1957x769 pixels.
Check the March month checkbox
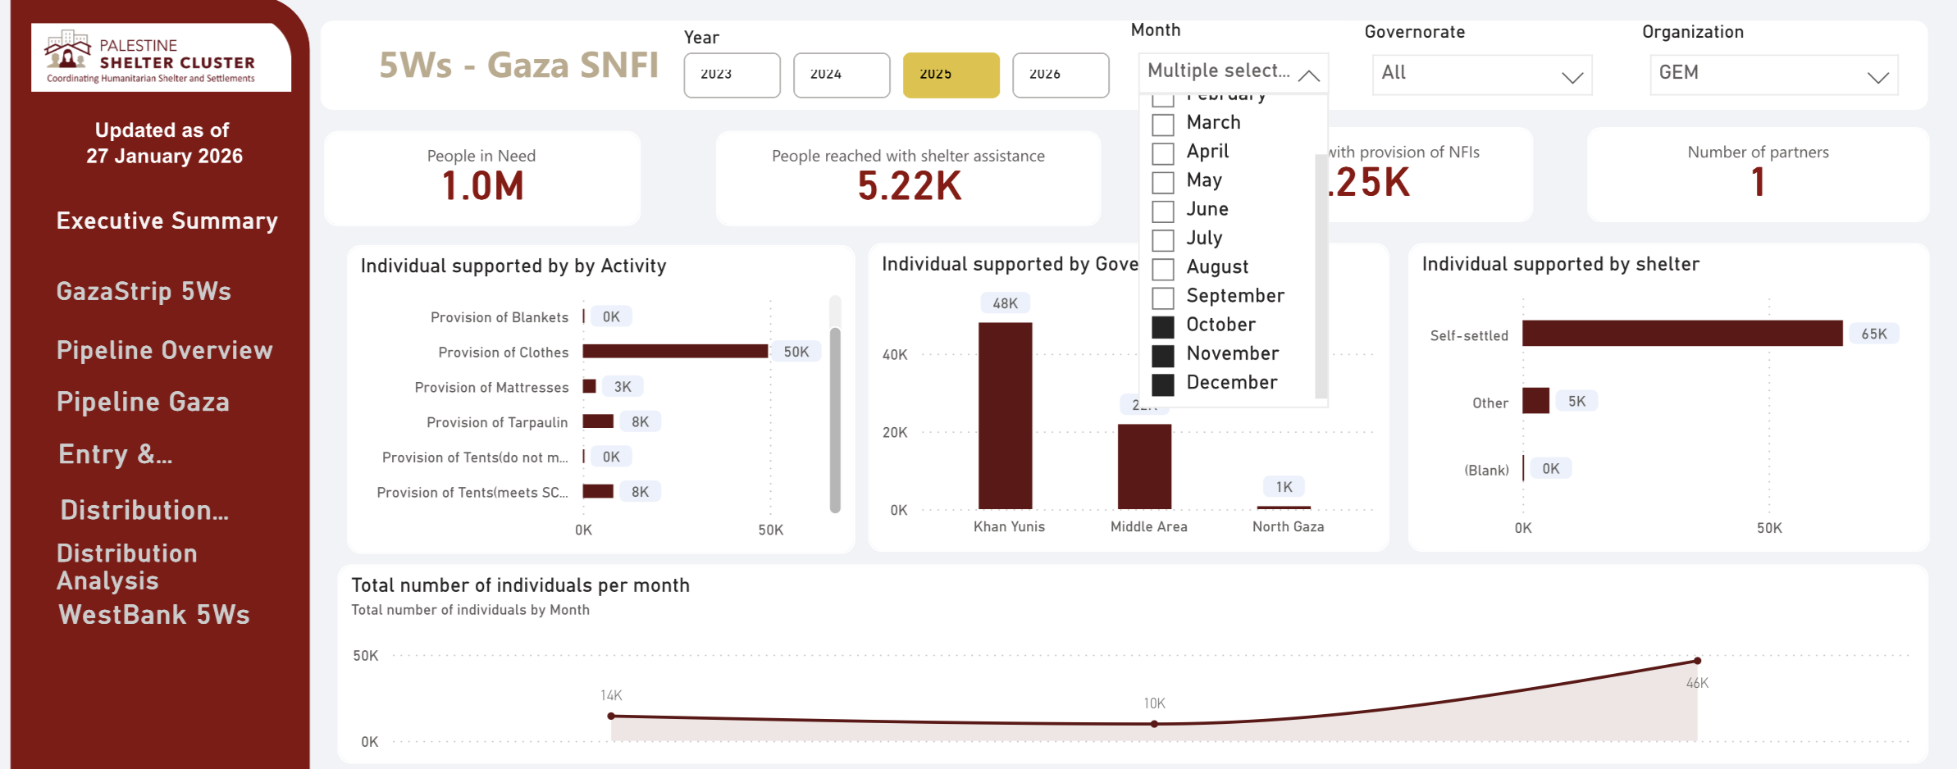1163,125
